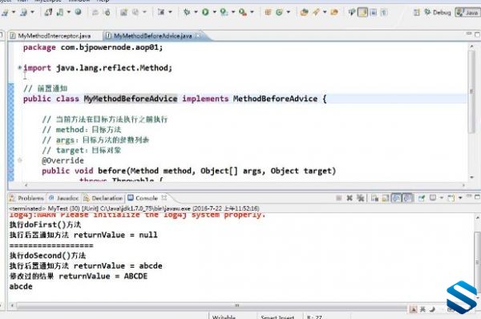Screen dimensions: 481x319
Task: Open the Run button dropdown arrow
Action: point(214,12)
